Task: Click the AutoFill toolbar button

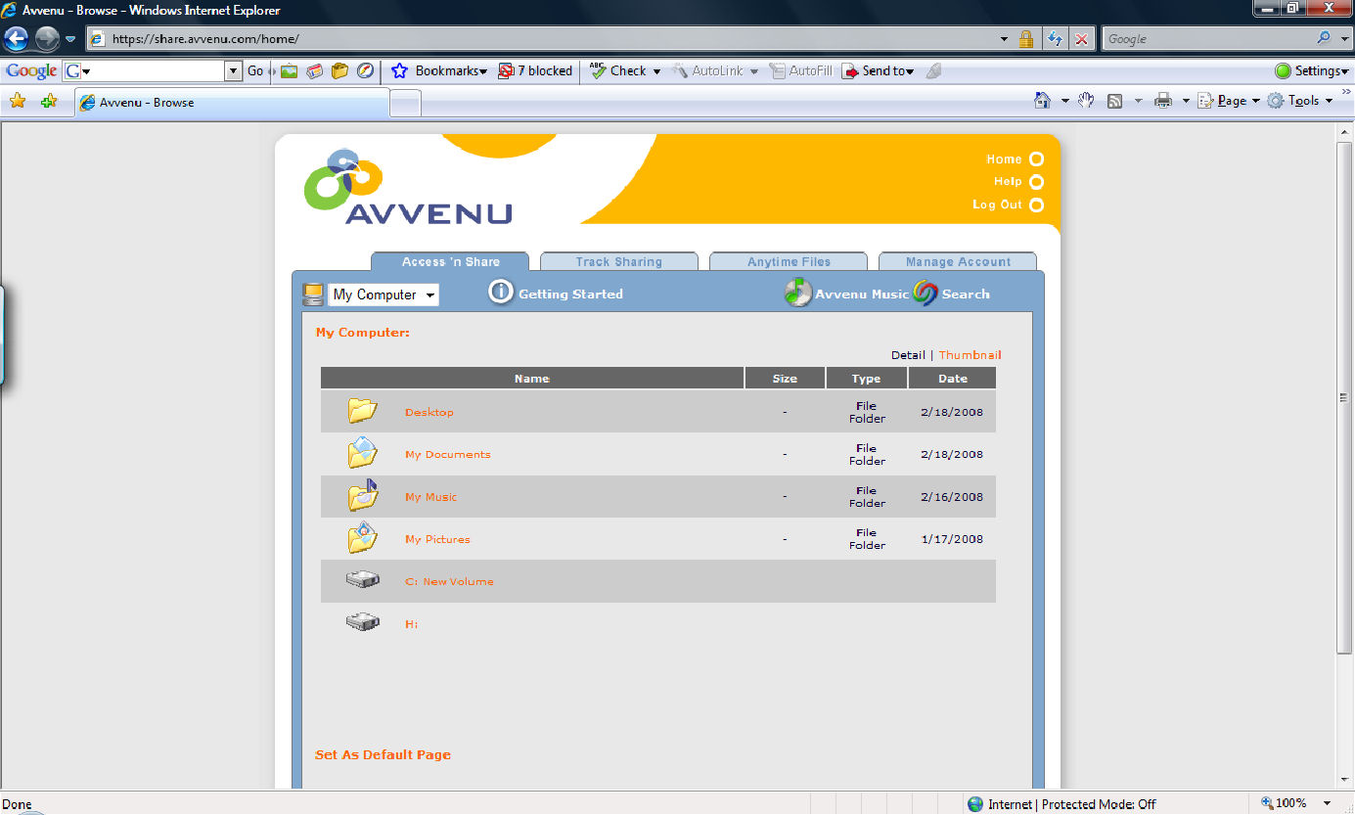Action: click(x=801, y=70)
